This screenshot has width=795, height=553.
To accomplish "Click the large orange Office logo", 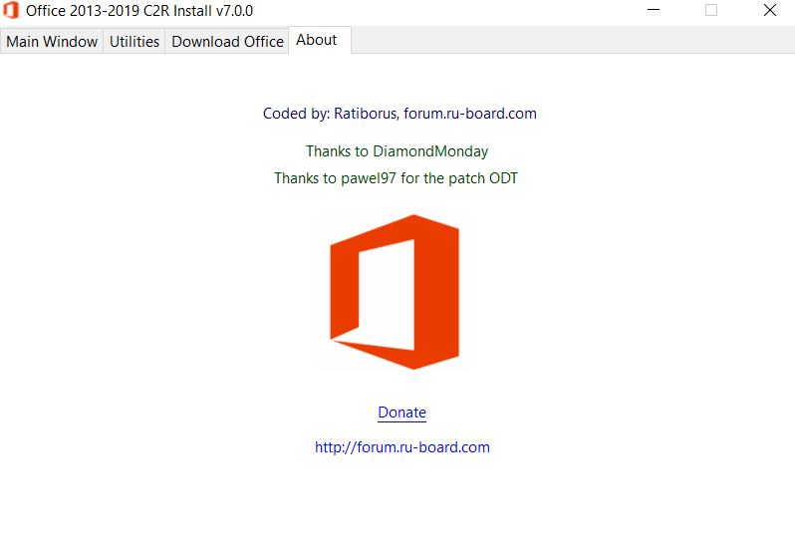I will 395,292.
